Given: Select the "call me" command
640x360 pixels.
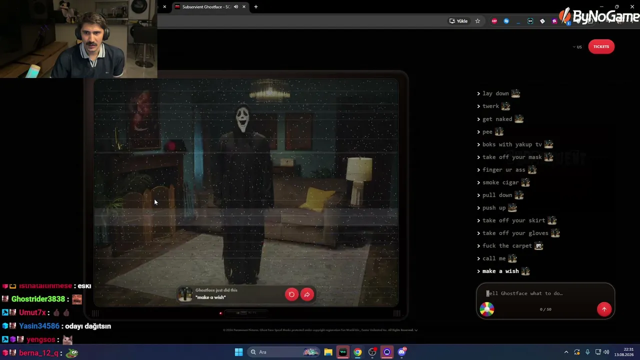Looking at the screenshot, I should point(494,258).
